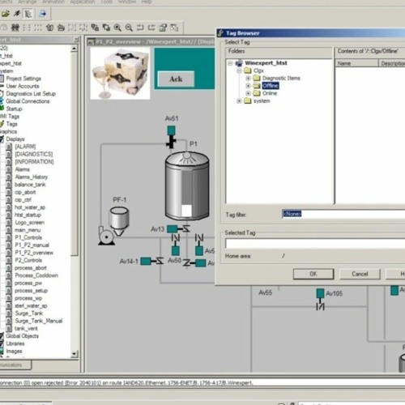The image size is (405, 405).
Task: Click the Global Connections icon
Action: pos(2,101)
